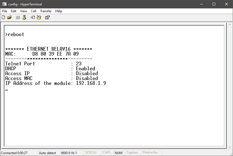Click the Send file toolbar icon

[33, 18]
